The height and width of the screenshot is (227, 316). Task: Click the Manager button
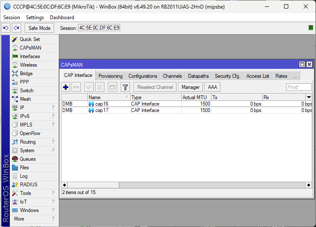point(191,87)
